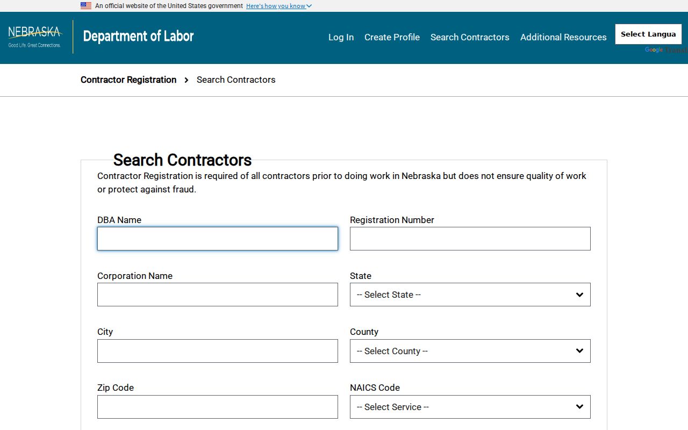Click the State field label
The height and width of the screenshot is (430, 688).
click(x=361, y=276)
